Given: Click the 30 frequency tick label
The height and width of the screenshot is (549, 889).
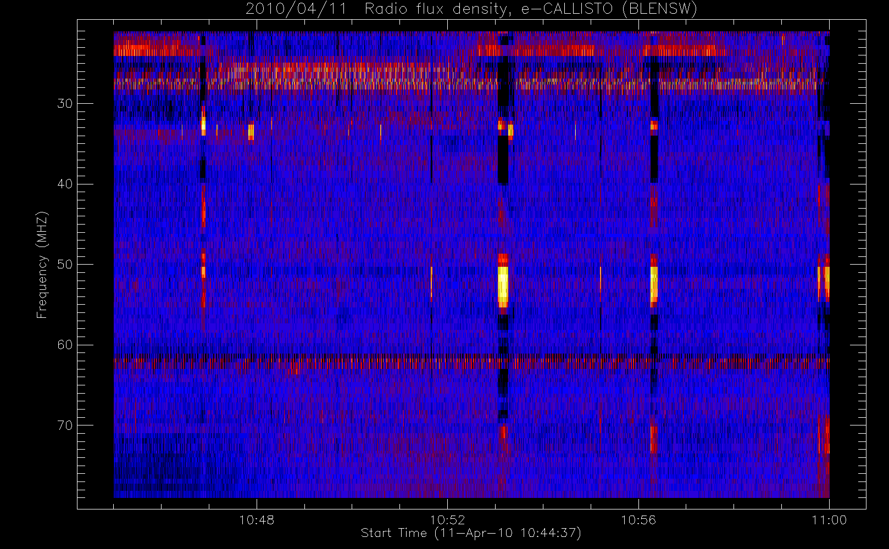Looking at the screenshot, I should tap(65, 103).
